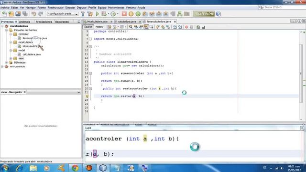Image resolution: width=306 pixels, height=172 pixels.
Task: Close the Proyectos tab
Action: click(x=16, y=21)
